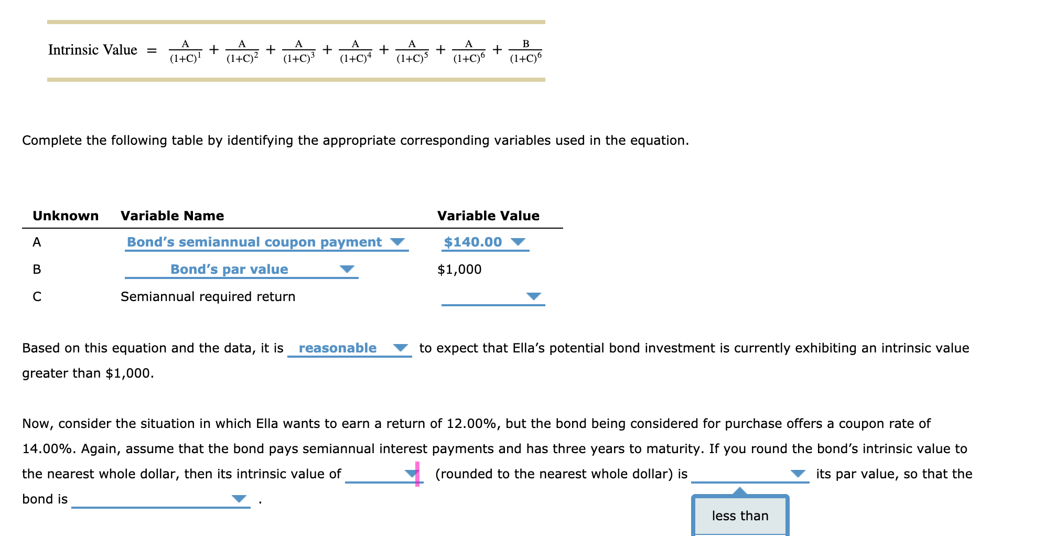1055x536 pixels.
Task: Click the dropdown triangle for Semiannual required return value
Action: pyautogui.click(x=533, y=296)
